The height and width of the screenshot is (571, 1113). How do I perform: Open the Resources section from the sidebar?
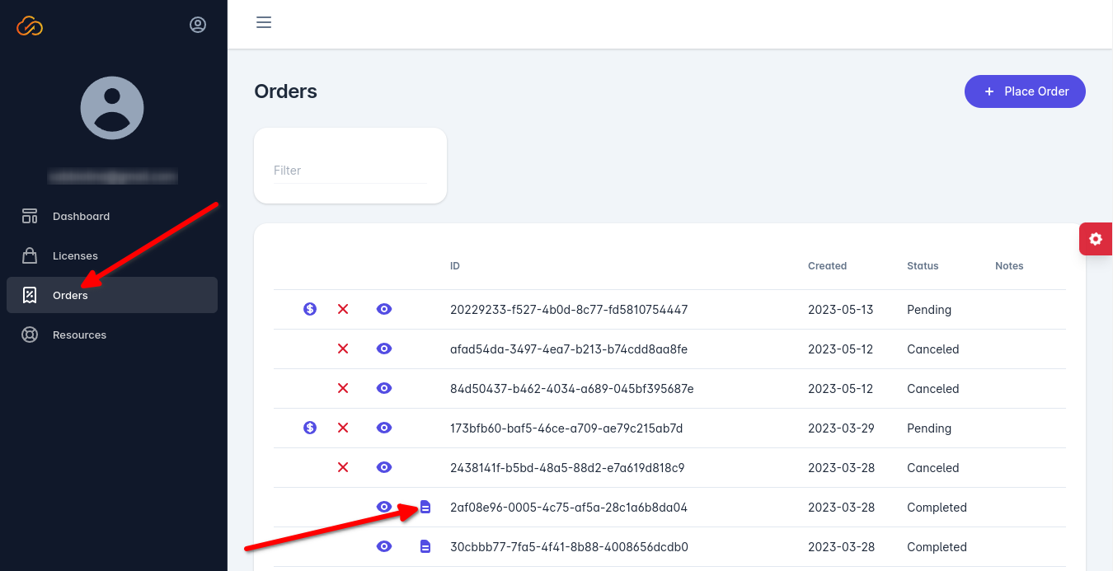(x=79, y=335)
